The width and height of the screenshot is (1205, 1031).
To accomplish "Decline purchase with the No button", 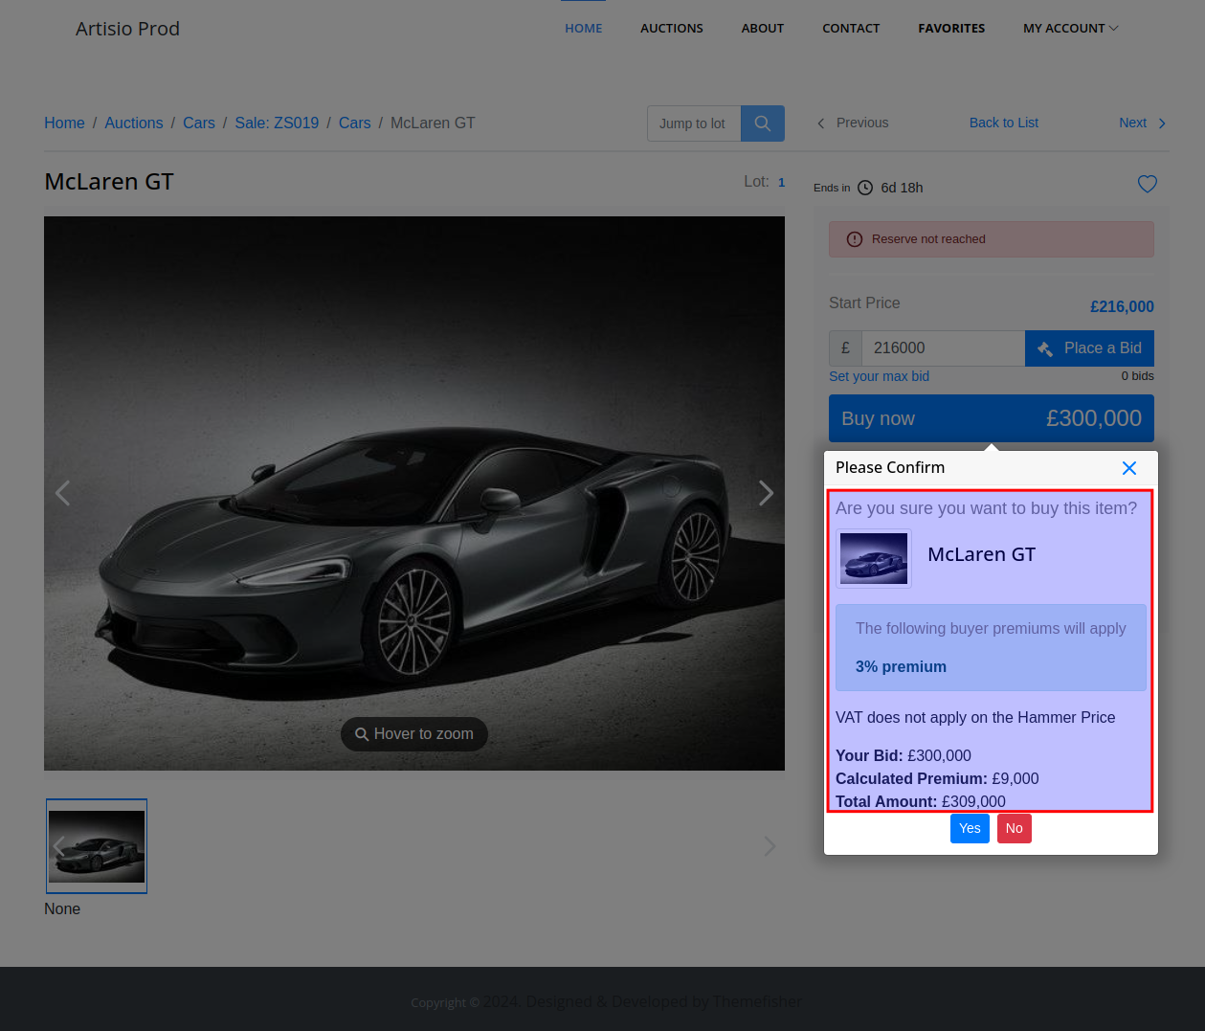I will [1014, 828].
